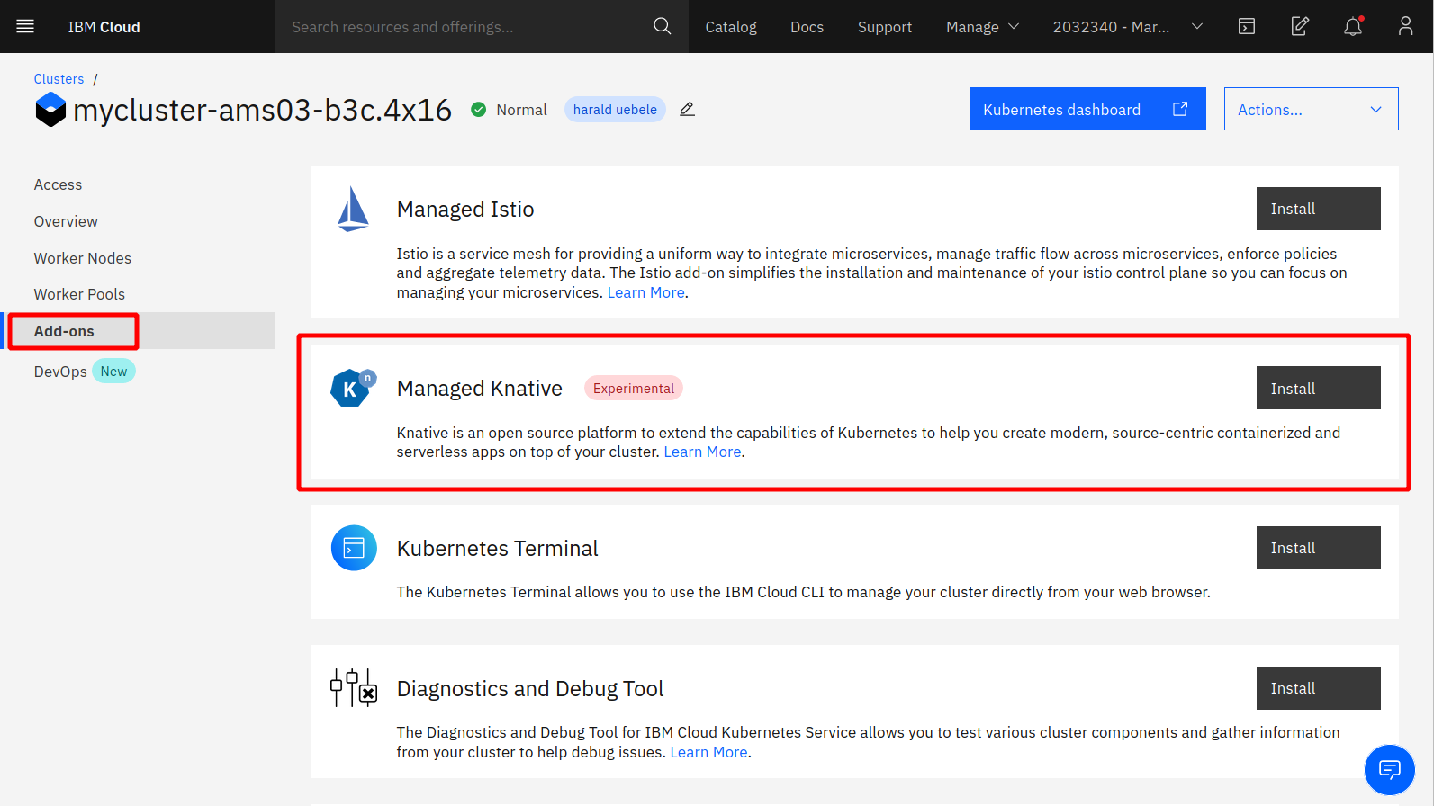Viewport: 1434px width, 806px height.
Task: Follow Learn More link for Diagnostics tool
Action: 708,752
